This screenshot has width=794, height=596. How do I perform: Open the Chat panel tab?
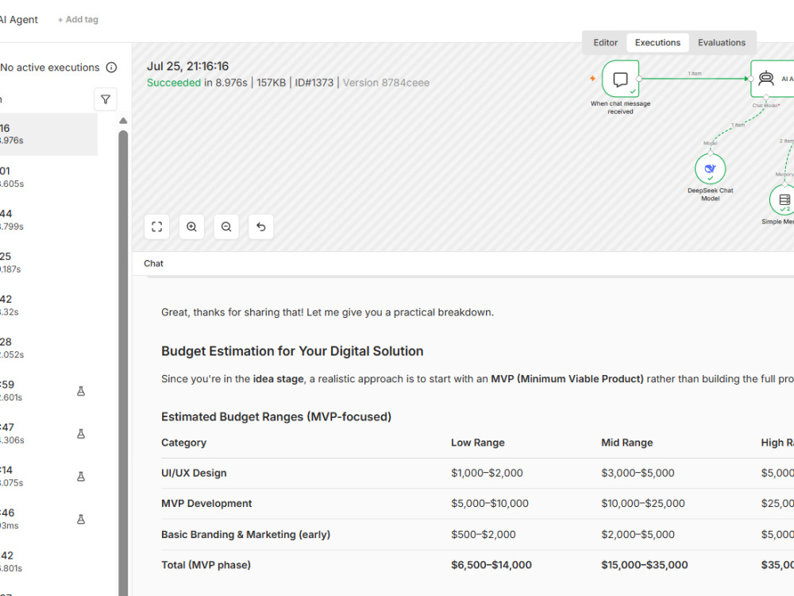153,264
